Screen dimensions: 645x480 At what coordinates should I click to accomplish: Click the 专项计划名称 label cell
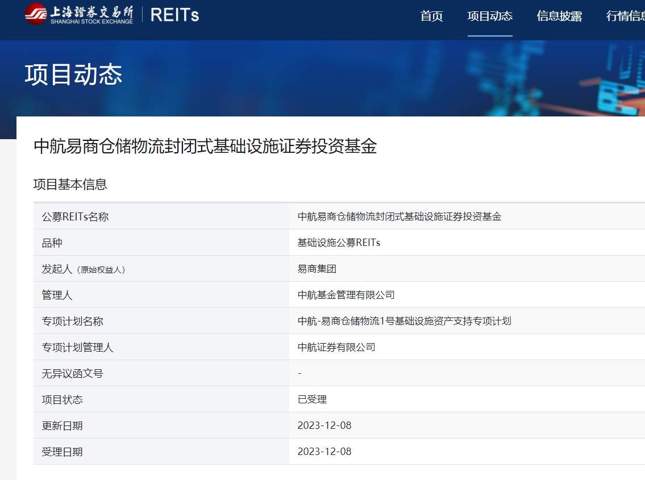161,322
